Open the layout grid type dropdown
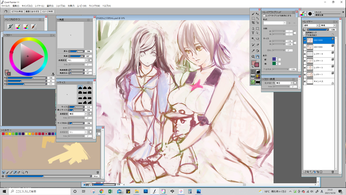This screenshot has width=346, height=195. [275, 23]
